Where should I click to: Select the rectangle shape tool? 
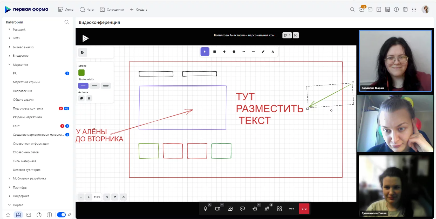click(x=215, y=52)
